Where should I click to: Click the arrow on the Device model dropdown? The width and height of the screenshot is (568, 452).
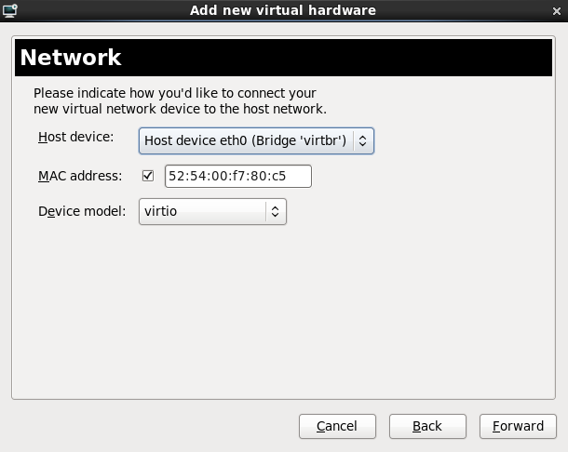coord(275,211)
